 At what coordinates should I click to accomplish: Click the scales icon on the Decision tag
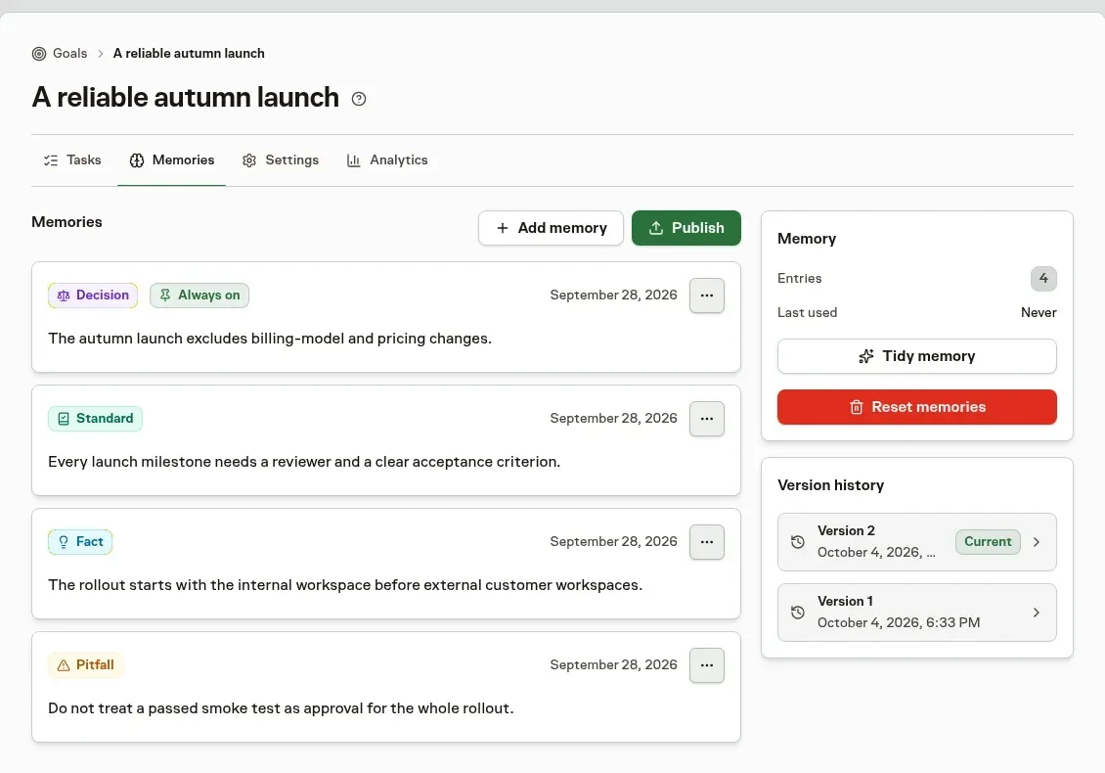point(64,296)
